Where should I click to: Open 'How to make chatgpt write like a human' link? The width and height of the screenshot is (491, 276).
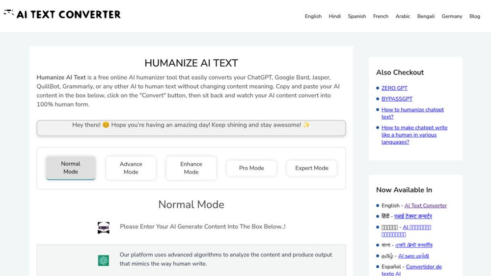(414, 135)
